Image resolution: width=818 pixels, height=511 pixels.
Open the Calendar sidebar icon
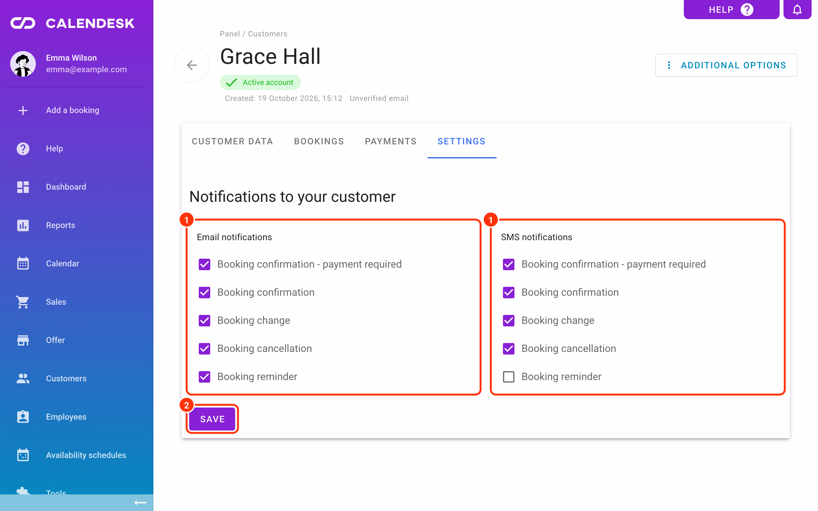click(23, 263)
